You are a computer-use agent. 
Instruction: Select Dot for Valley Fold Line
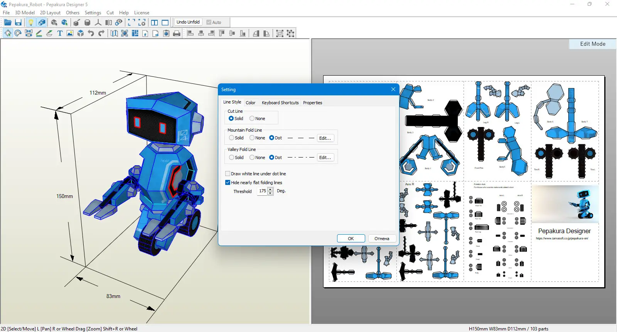(276, 158)
